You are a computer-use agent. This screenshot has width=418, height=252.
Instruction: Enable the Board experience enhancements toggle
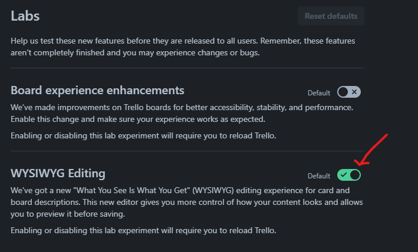click(348, 92)
